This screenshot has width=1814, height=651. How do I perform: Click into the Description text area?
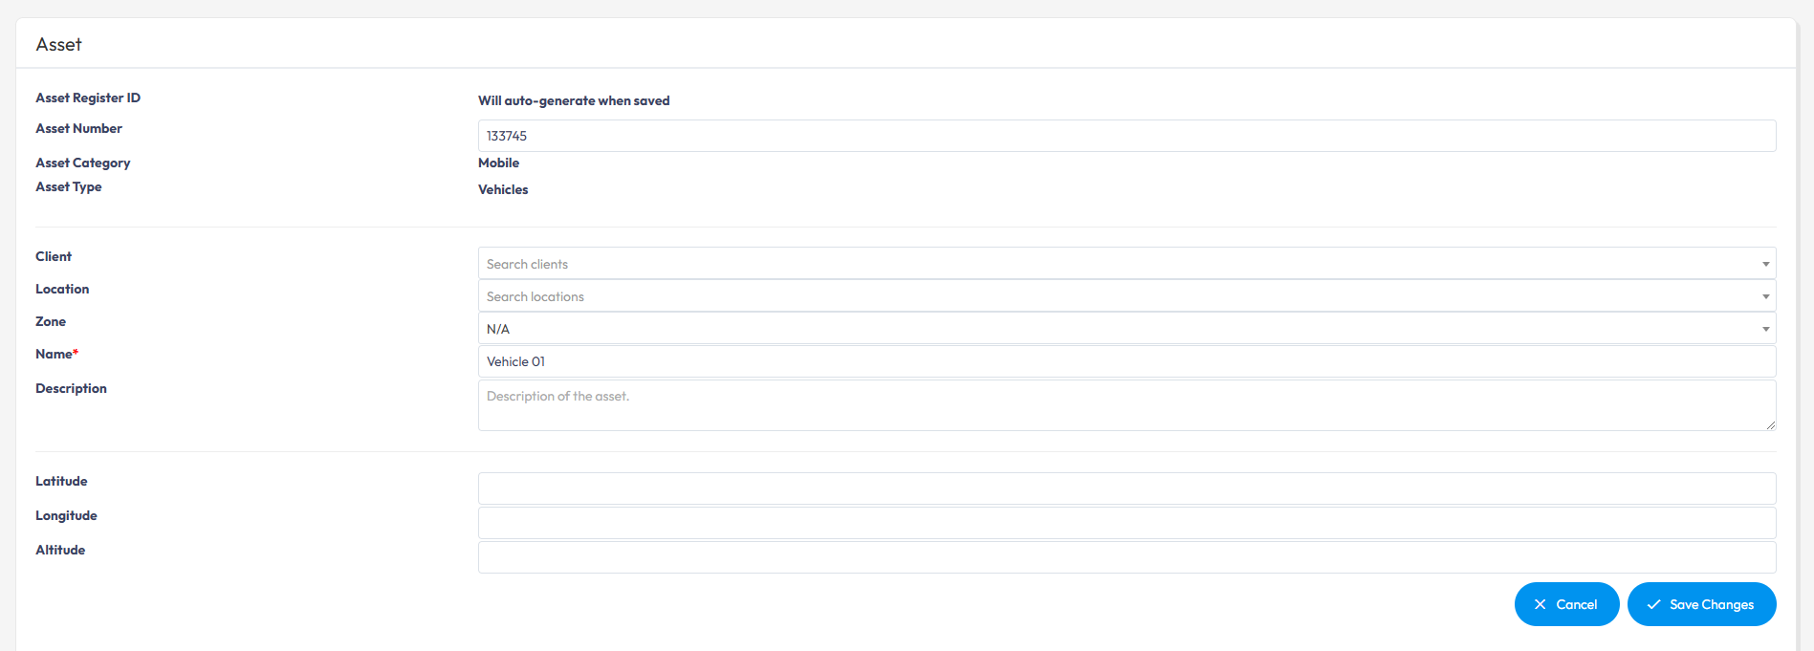pyautogui.click(x=1126, y=405)
